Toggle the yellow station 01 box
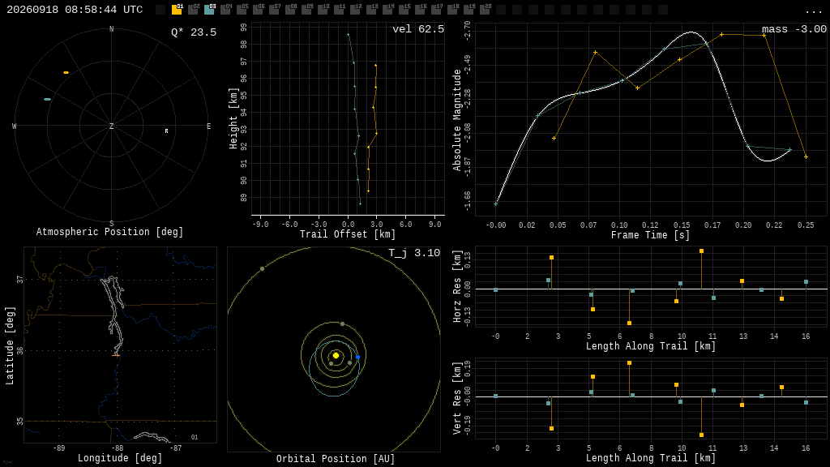 pos(177,10)
